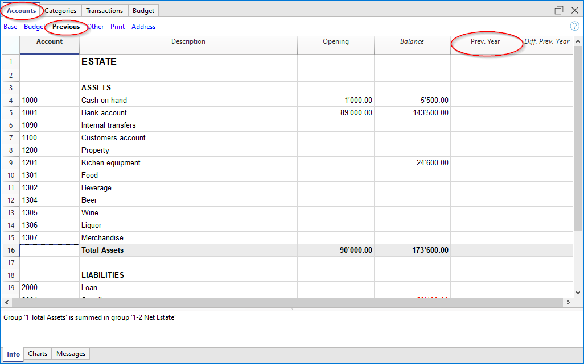Close the Accounts table panel
The height and width of the screenshot is (364, 584).
[x=574, y=10]
